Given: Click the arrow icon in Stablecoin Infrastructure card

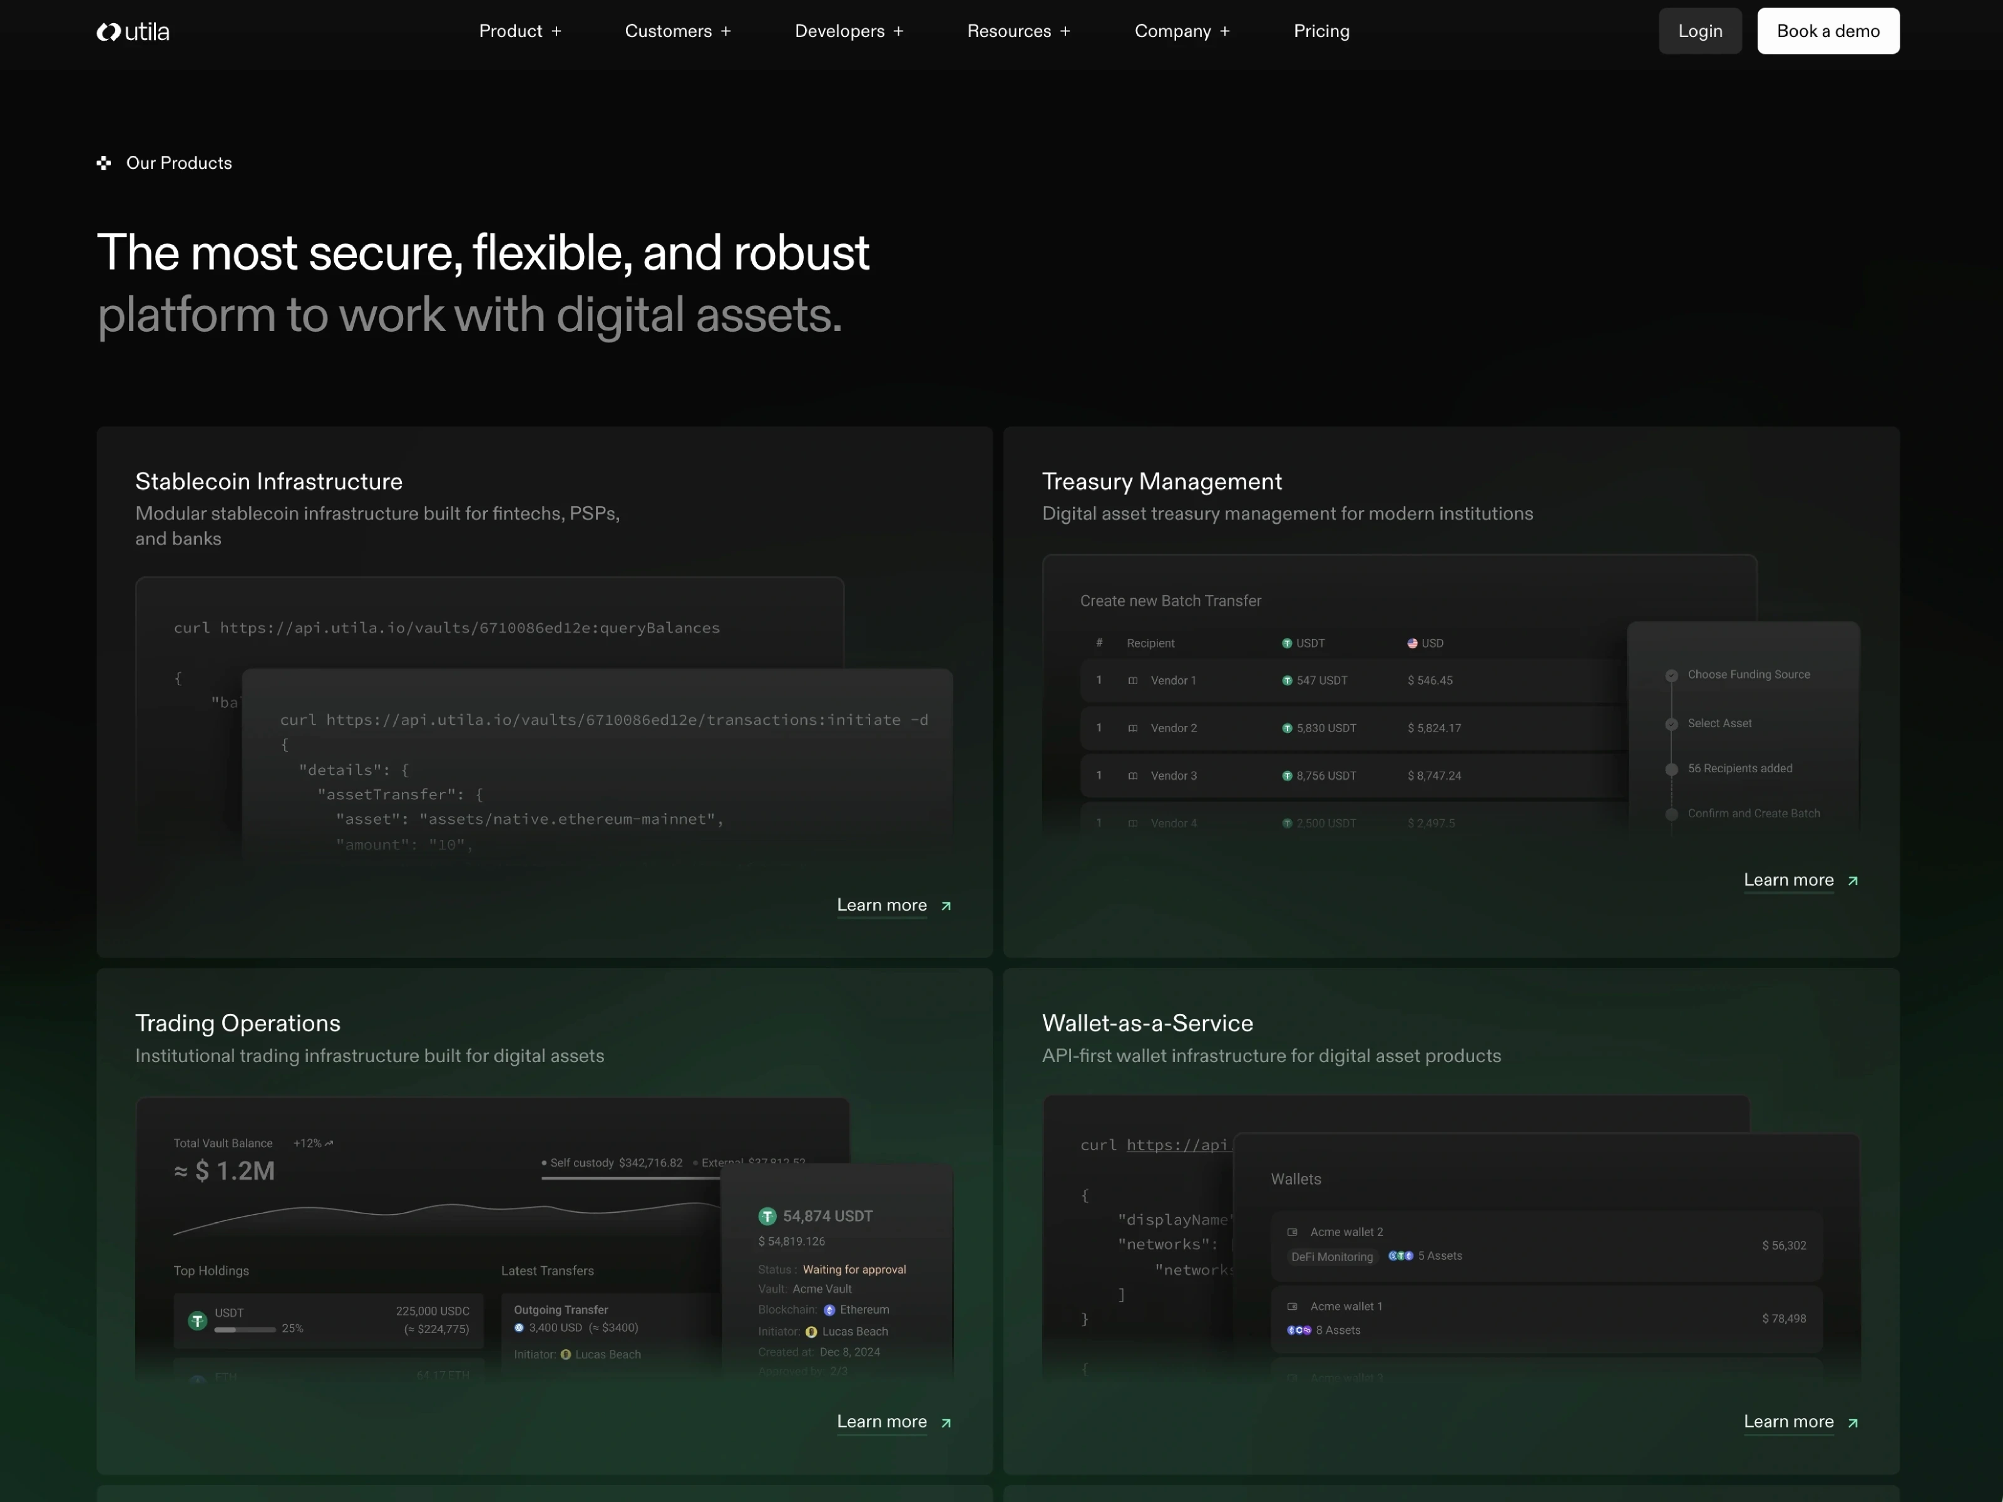Looking at the screenshot, I should tap(946, 906).
